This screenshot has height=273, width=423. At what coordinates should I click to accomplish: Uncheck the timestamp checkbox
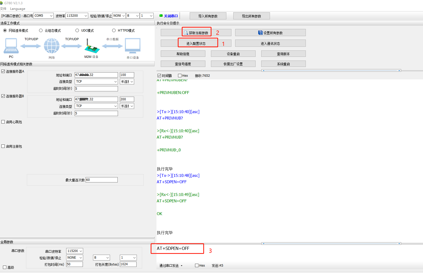point(159,76)
